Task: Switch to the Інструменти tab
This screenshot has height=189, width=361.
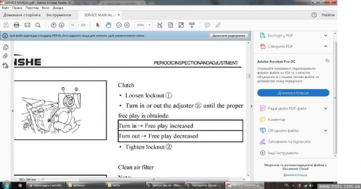Action: coord(59,15)
